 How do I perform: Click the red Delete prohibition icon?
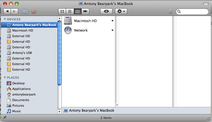click(x=34, y=11)
